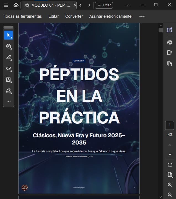The width and height of the screenshot is (176, 199).
Task: Click the Criar button
Action: coord(104,5)
